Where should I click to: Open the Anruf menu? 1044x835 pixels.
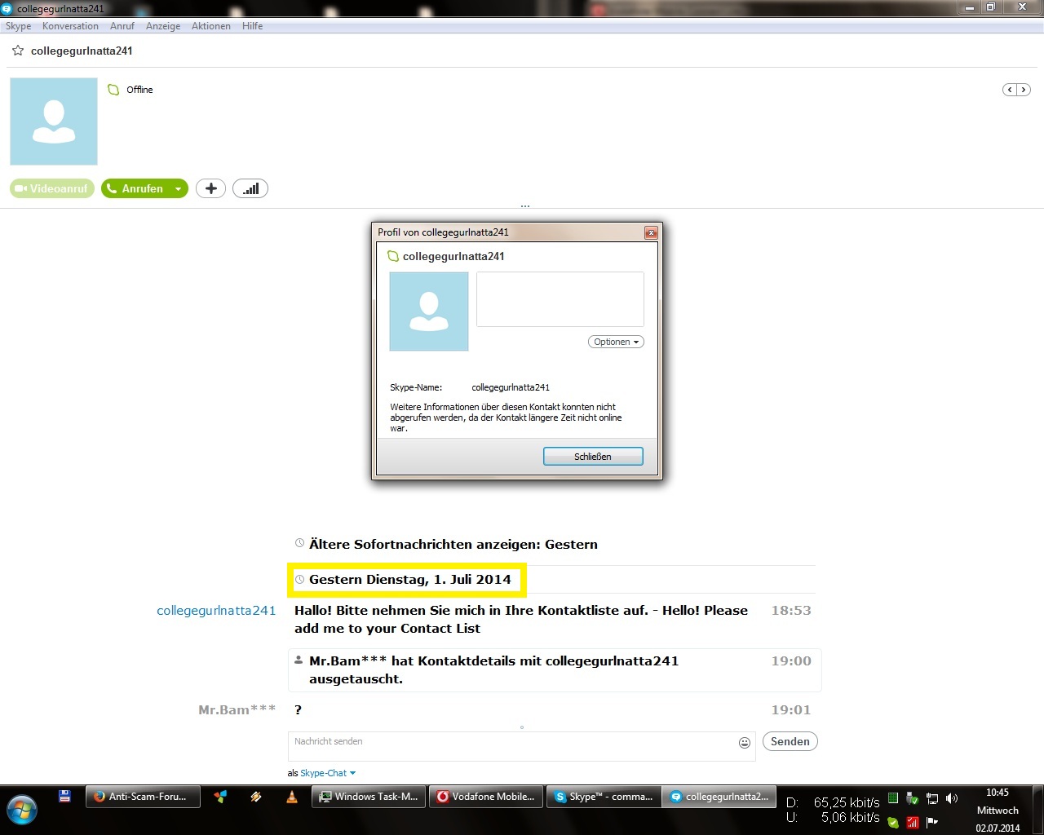pos(122,26)
